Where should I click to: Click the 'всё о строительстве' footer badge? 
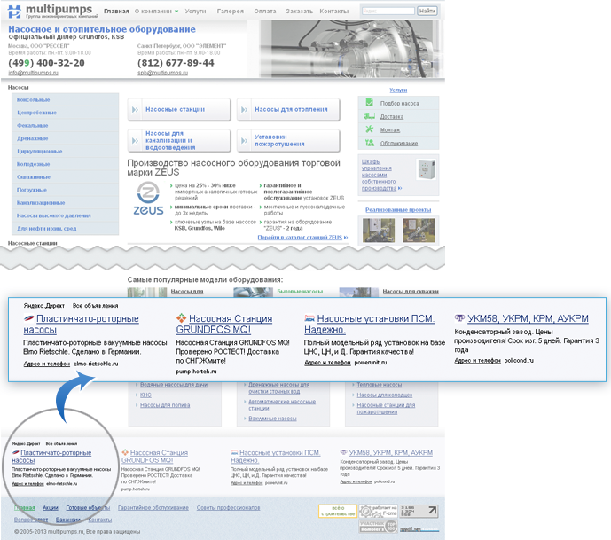[338, 511]
